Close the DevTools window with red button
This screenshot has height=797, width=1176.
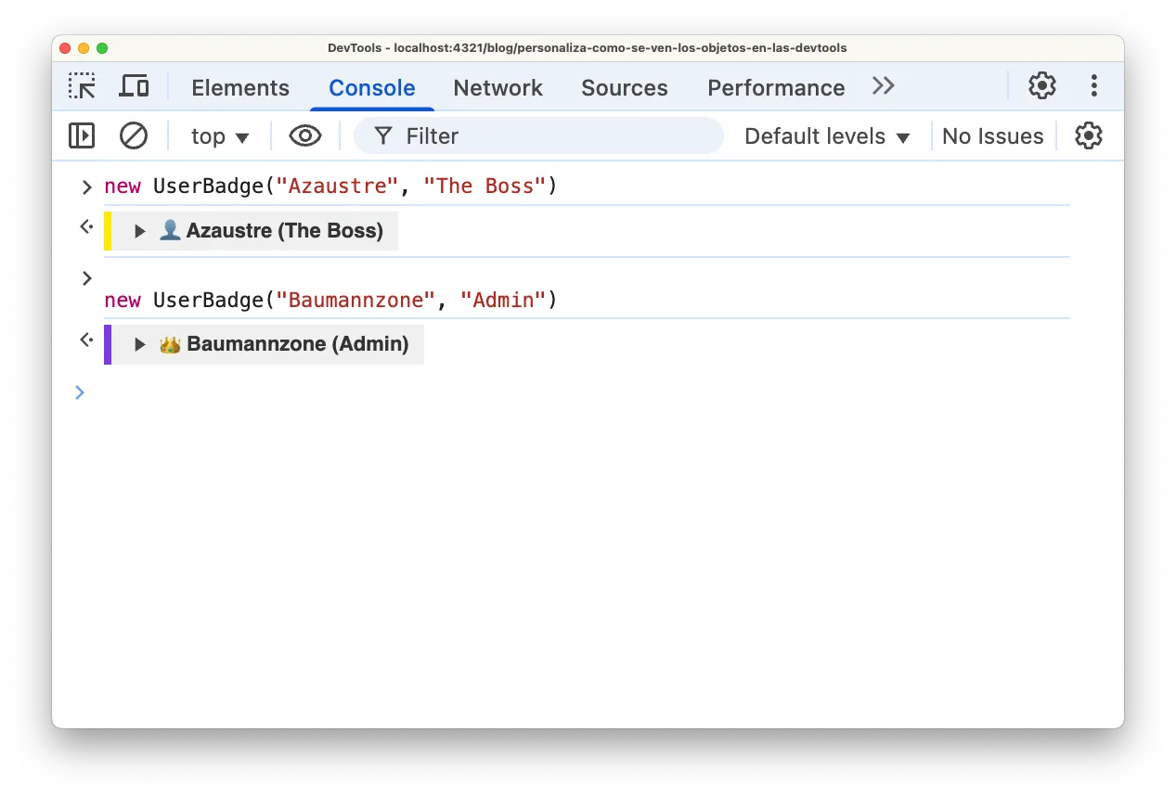pyautogui.click(x=65, y=48)
